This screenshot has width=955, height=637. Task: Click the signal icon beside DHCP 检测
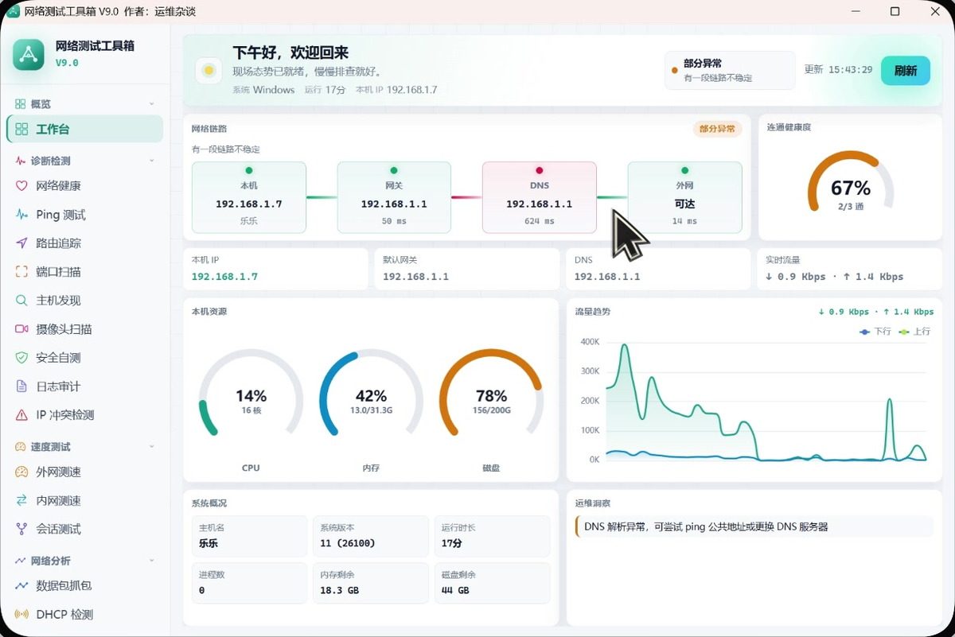pos(21,615)
